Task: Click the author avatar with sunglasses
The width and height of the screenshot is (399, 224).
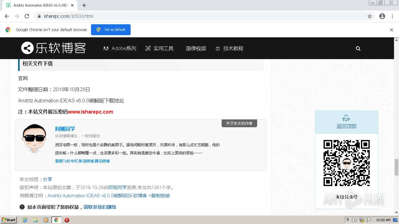Action: click(34, 138)
